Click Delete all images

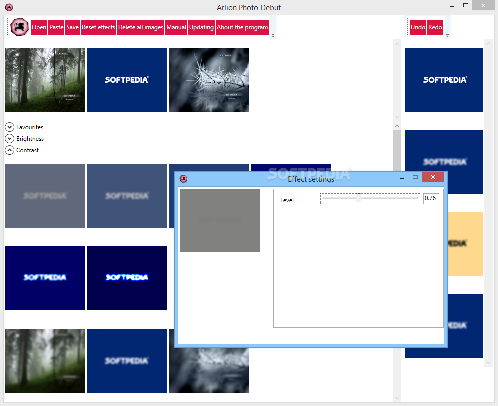[141, 27]
